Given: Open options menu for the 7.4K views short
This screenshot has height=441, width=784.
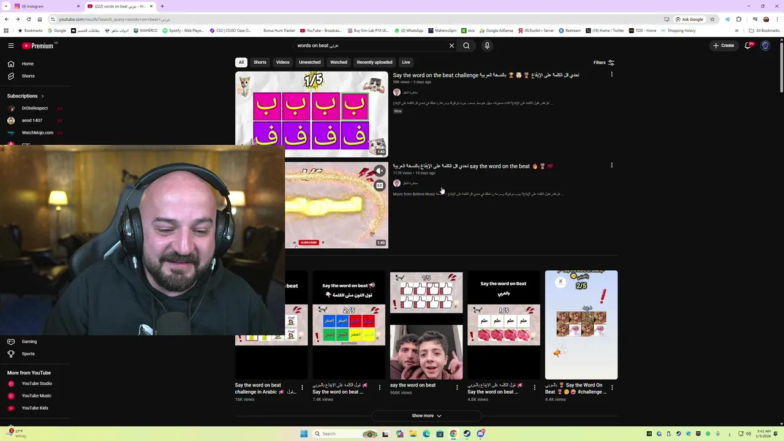Looking at the screenshot, I should (379, 387).
